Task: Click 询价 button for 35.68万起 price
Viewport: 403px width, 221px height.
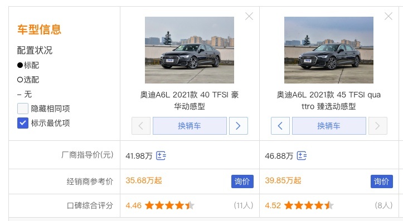Action: [x=242, y=181]
